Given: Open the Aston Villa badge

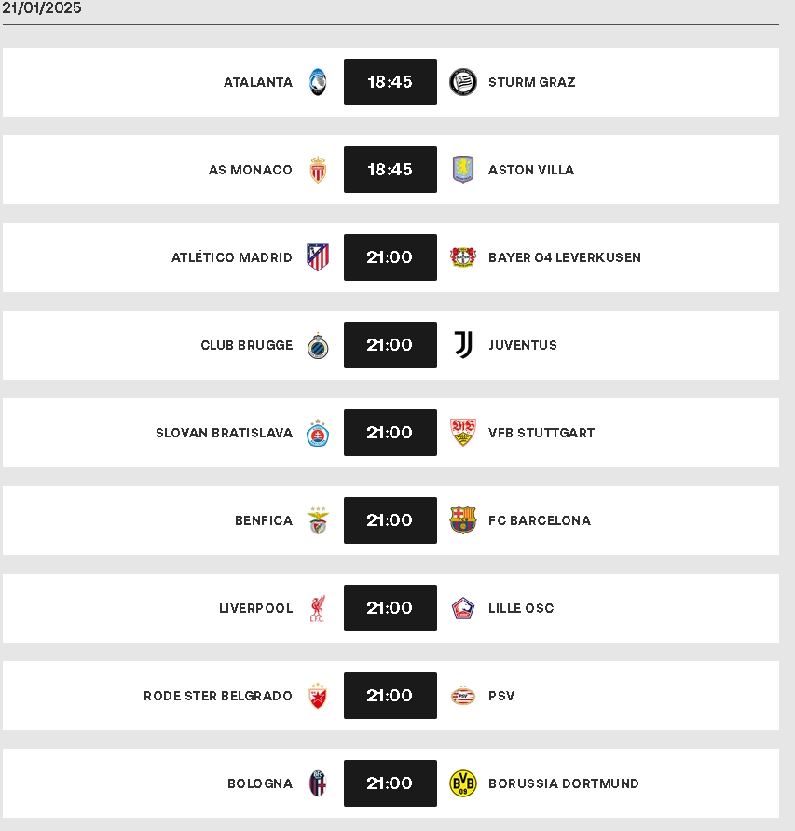Looking at the screenshot, I should point(463,170).
